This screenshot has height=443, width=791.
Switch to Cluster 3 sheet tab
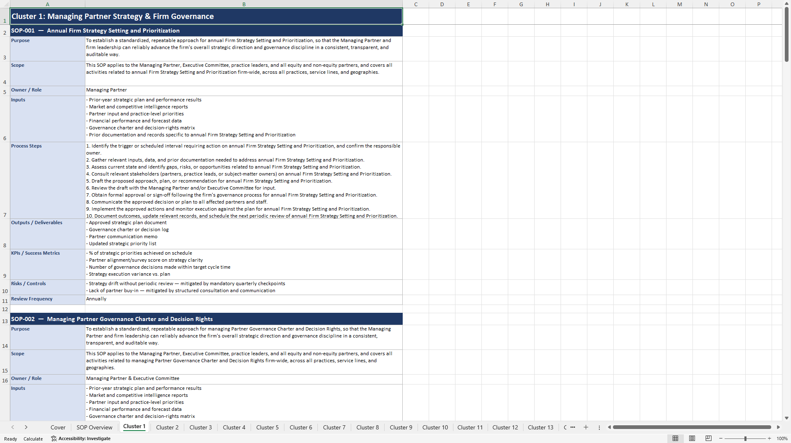point(201,427)
